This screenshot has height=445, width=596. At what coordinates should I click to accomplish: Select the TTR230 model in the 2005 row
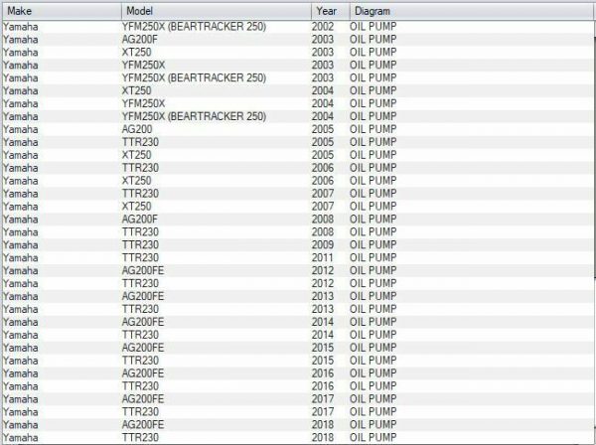tap(140, 142)
